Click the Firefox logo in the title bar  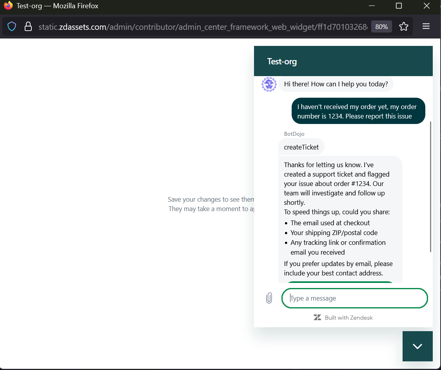8,6
